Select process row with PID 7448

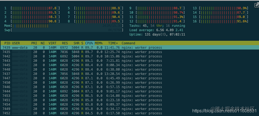[130, 69]
